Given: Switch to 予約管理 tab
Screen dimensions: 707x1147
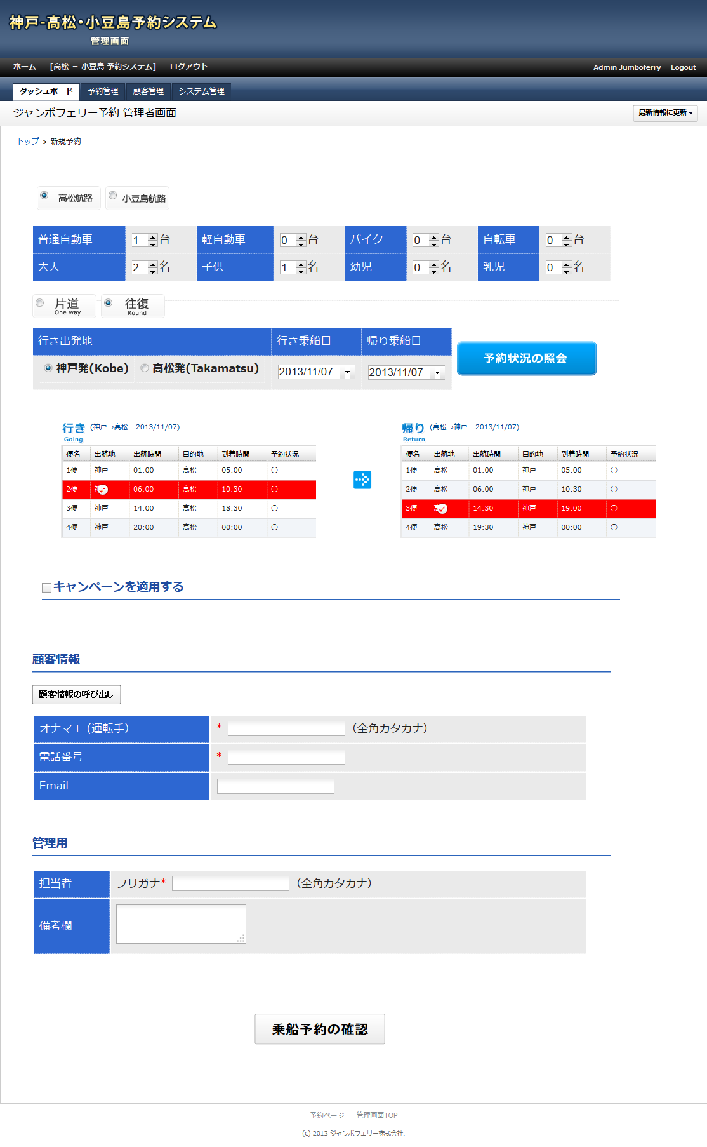Looking at the screenshot, I should pos(103,91).
